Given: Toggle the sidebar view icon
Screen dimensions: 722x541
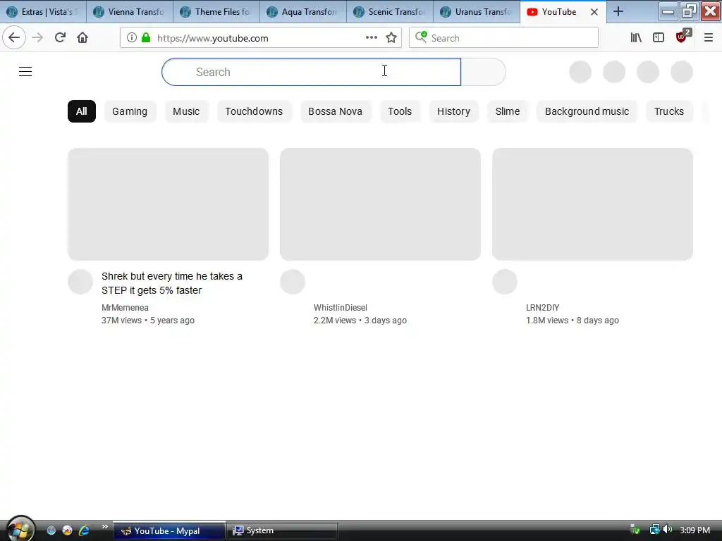Looking at the screenshot, I should pos(659,38).
